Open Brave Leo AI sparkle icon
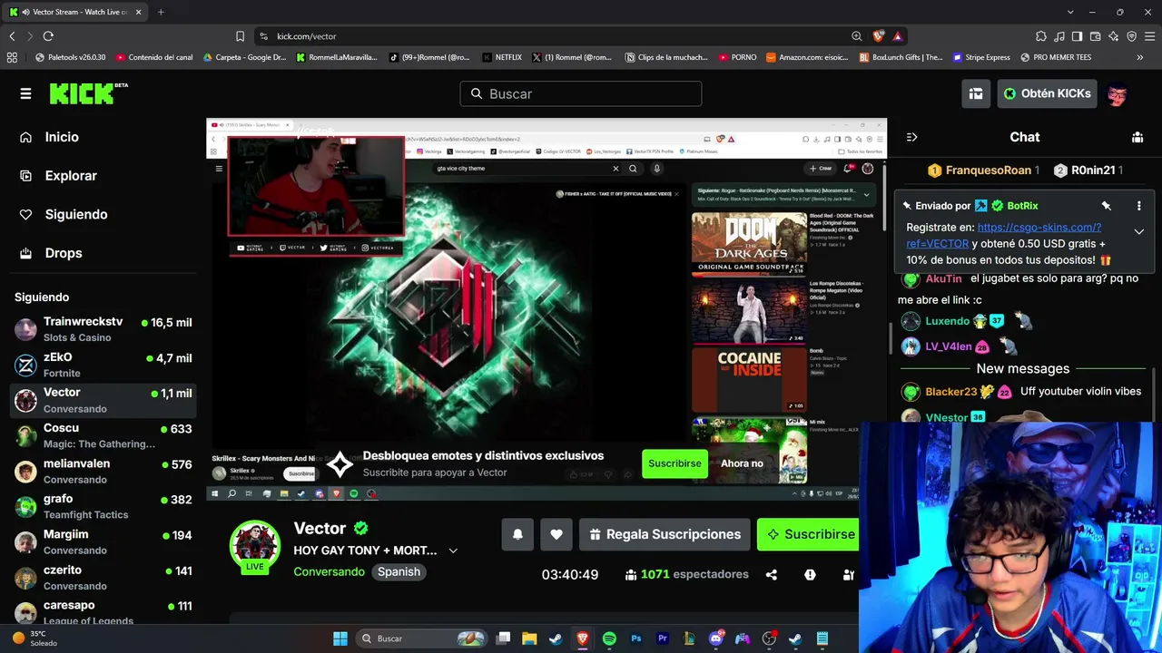1162x653 pixels. (1113, 36)
